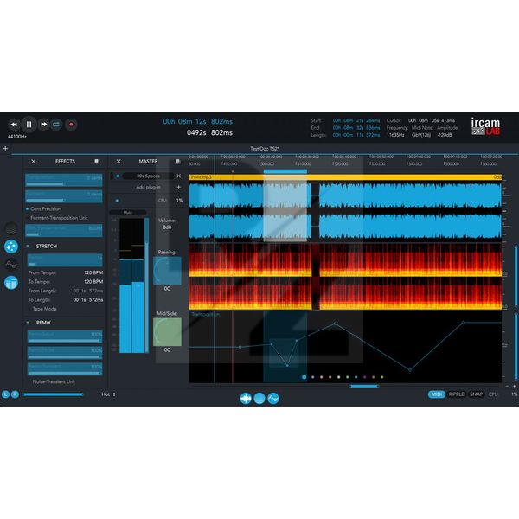Toggle the master bypass dot beside CPU

tap(117, 201)
